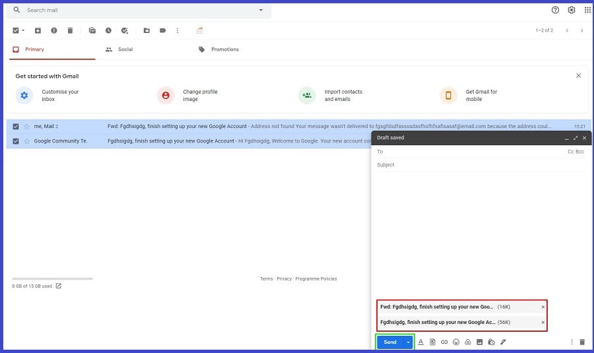Report selected mail as spam
This screenshot has width=594, height=353.
pos(54,30)
